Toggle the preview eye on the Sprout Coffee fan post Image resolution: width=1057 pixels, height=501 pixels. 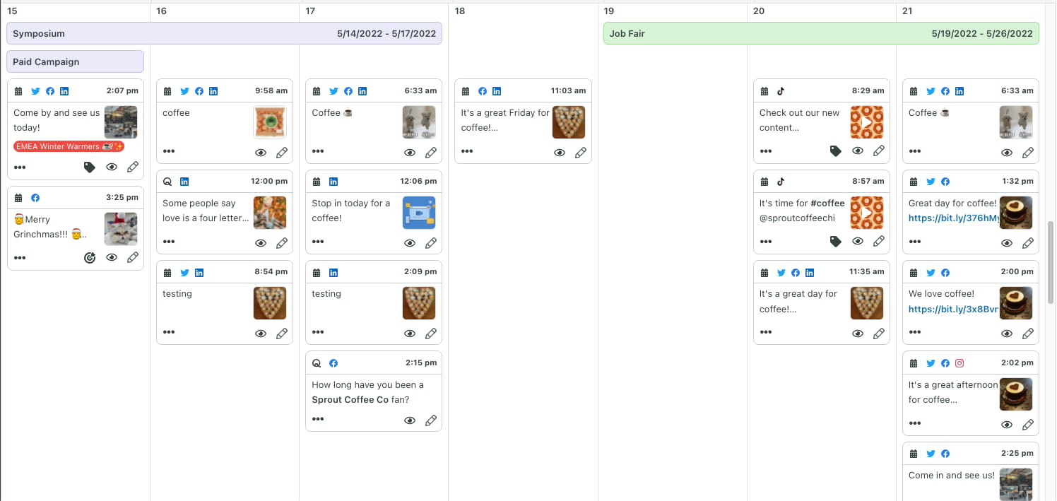click(x=410, y=420)
